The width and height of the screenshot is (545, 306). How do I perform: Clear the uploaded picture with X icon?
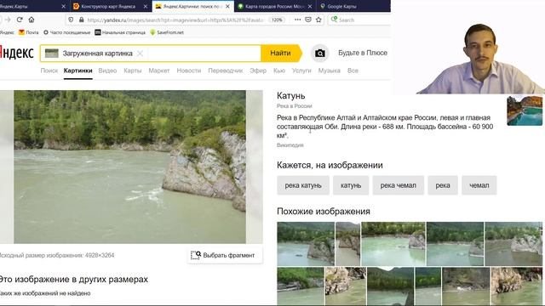140,54
